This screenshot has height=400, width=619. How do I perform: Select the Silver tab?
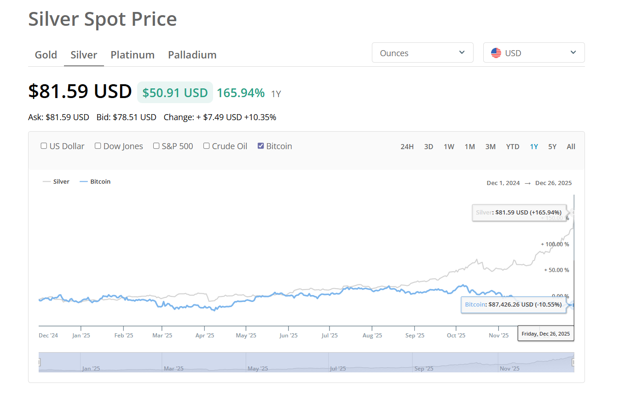[x=84, y=55]
